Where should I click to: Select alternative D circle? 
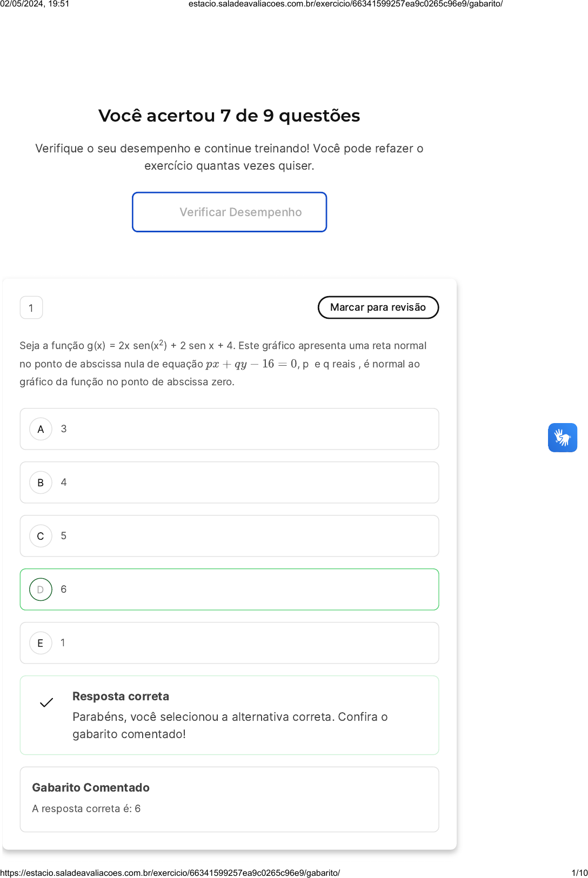(41, 589)
